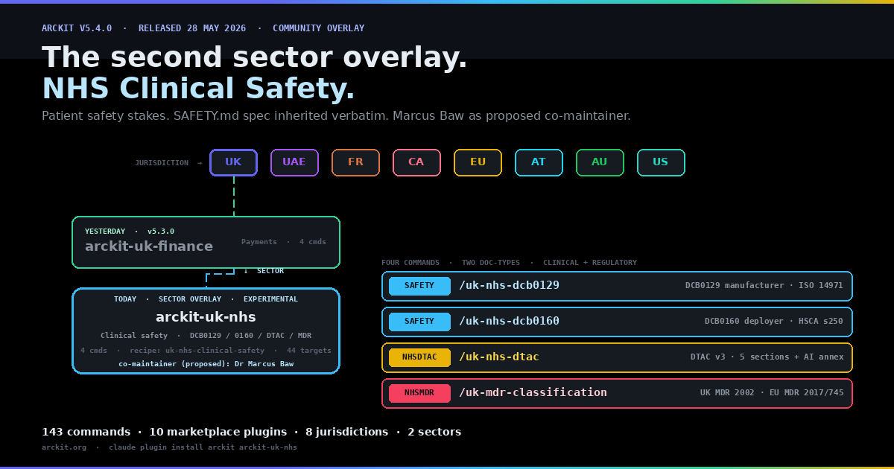Click 'recipe: uk-nhs-clinical-safety' text
The height and width of the screenshot is (469, 894).
[197, 351]
